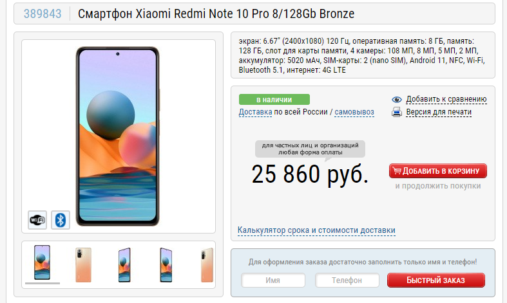Image resolution: width=507 pixels, height=303 pixels.
Task: Click Добавить в корзину button
Action: pos(438,170)
